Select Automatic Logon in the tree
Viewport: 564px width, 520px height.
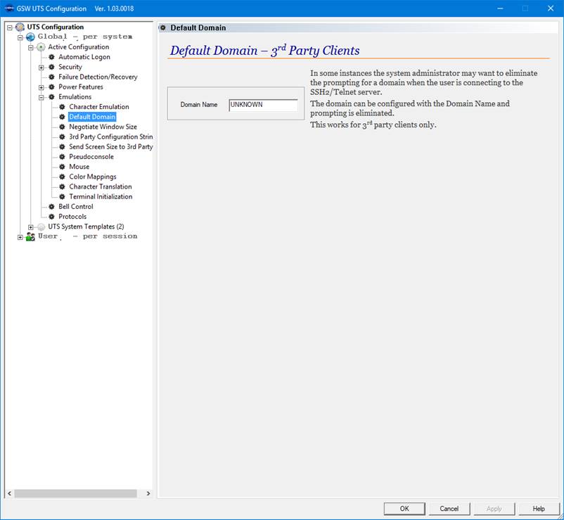84,57
